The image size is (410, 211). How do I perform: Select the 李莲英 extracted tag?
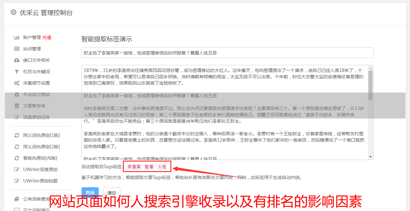(x=134, y=167)
